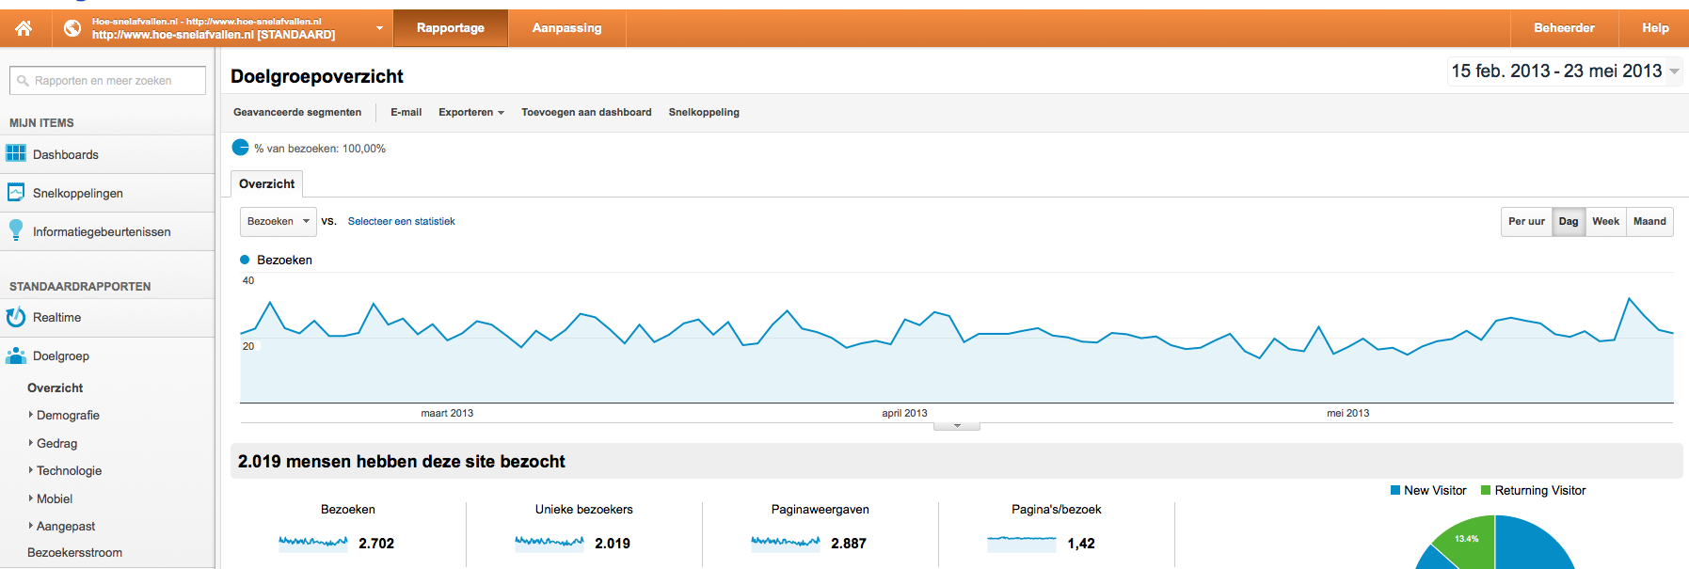Open the date range picker

click(1565, 71)
